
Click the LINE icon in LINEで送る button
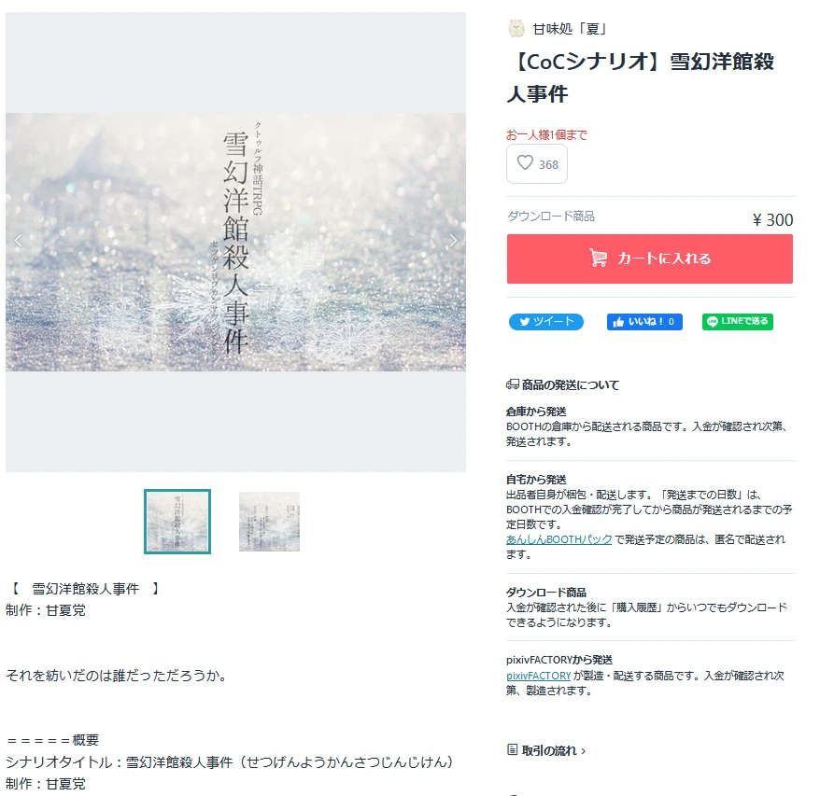click(x=712, y=322)
